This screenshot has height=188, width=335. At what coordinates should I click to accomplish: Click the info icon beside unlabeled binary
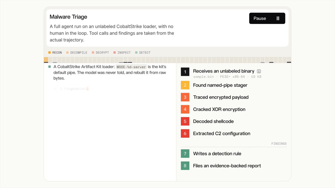coord(259,71)
